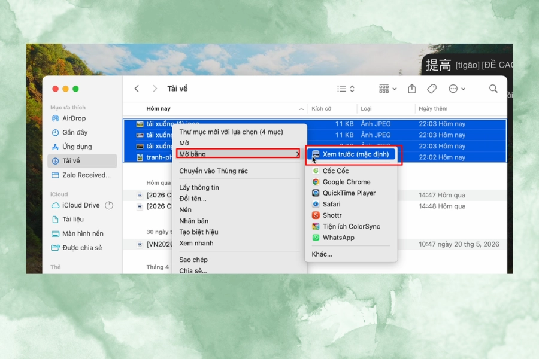Click the Search magnifier icon
The image size is (539, 359).
(x=493, y=89)
